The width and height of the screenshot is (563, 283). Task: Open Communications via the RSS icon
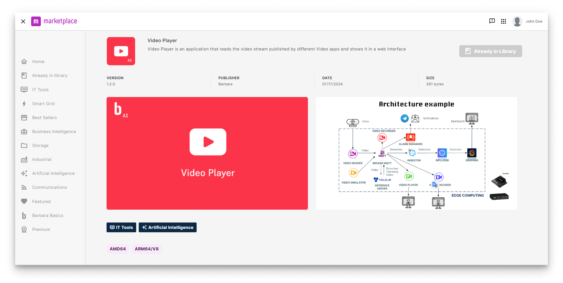(x=24, y=187)
